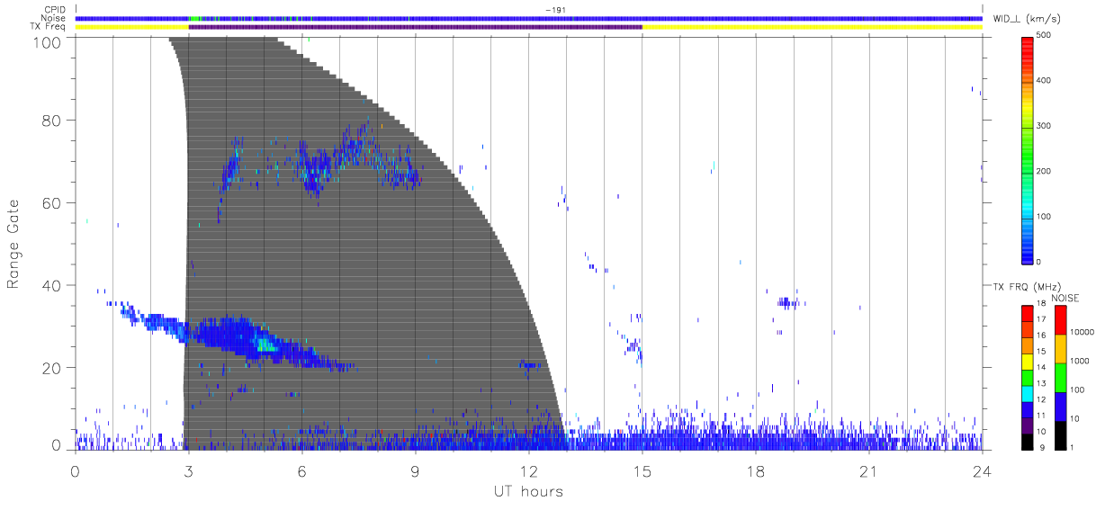Click range gate 20 axis label
The width and height of the screenshot is (1105, 510).
52,368
